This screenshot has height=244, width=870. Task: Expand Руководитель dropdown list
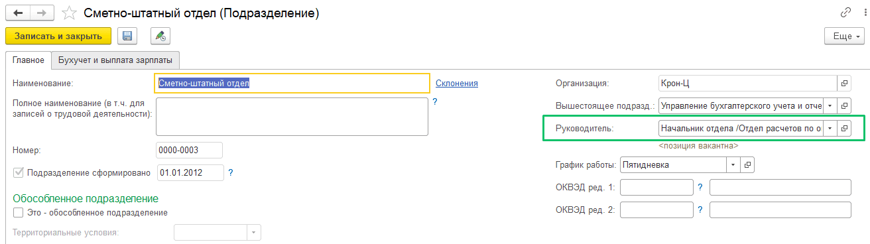[830, 129]
